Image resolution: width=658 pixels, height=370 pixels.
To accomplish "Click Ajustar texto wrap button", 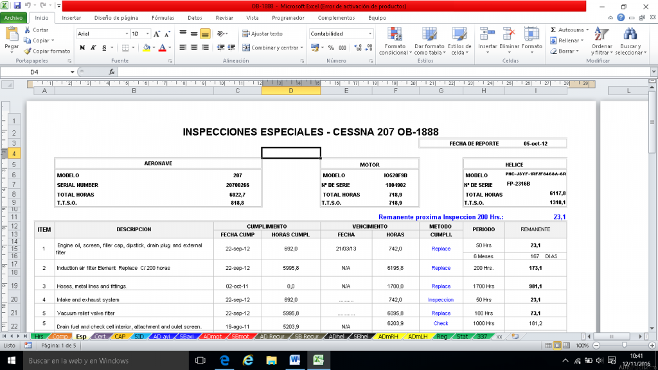I will pos(263,34).
